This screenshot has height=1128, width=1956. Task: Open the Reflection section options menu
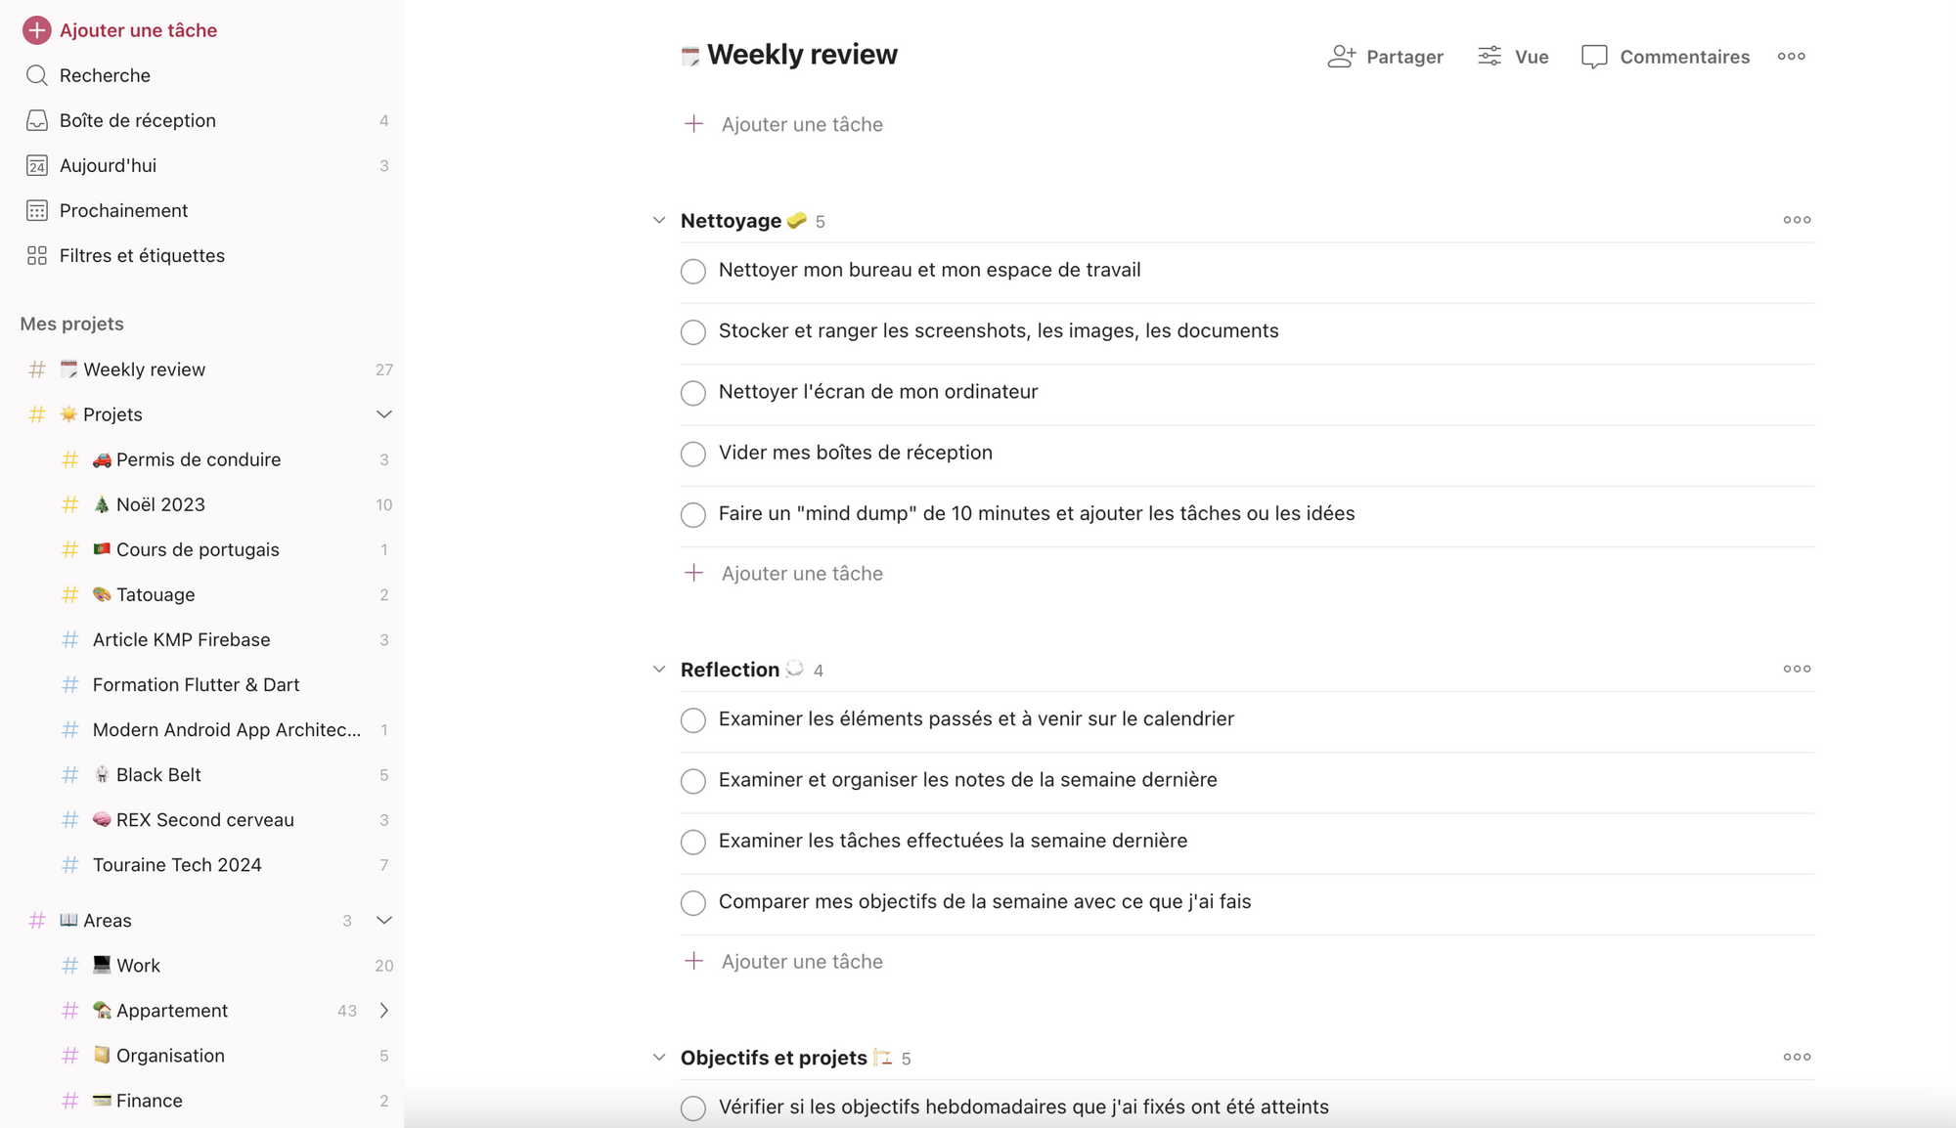(1798, 669)
